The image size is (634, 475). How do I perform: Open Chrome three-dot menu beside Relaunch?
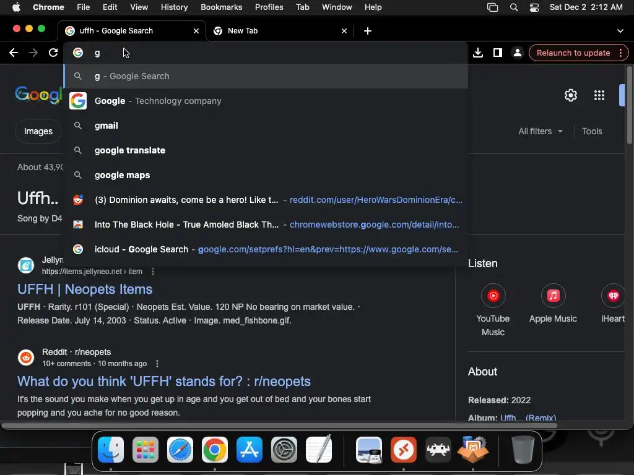coord(620,53)
